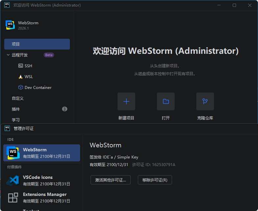Viewport: 258px width, 211px height.
Task: Click the WebStorm heading in license details
Action: click(105, 145)
